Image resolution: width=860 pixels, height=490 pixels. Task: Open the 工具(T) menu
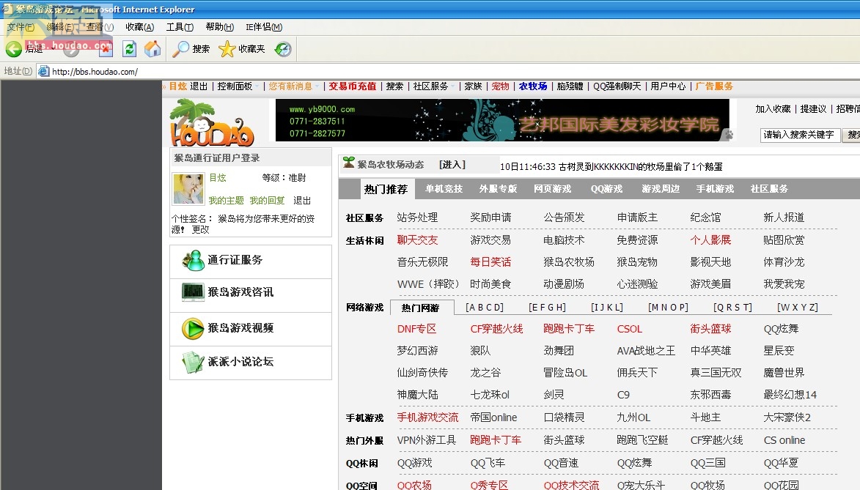pos(180,27)
